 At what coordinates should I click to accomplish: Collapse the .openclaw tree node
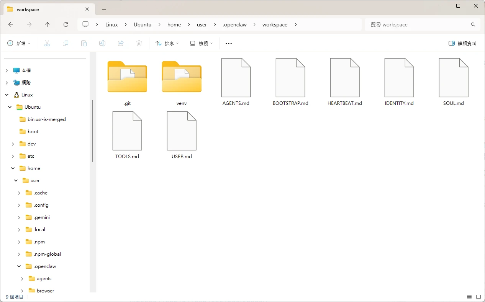tap(19, 266)
